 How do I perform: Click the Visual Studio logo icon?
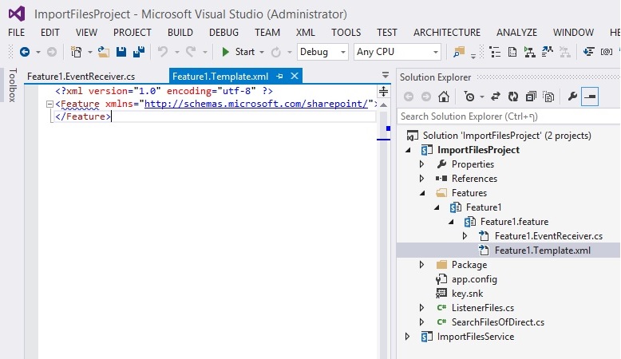point(17,14)
